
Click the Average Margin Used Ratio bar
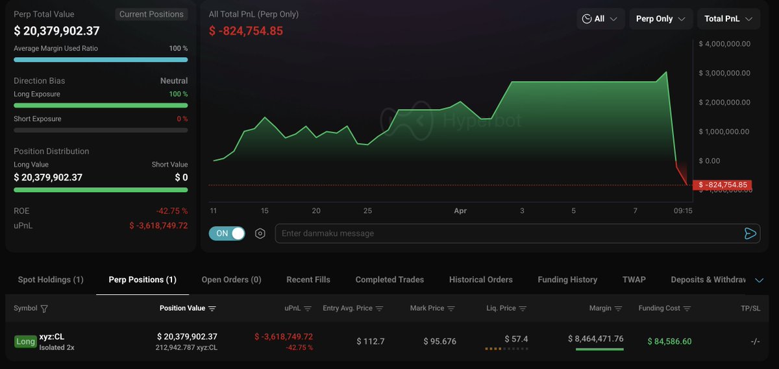pos(101,60)
